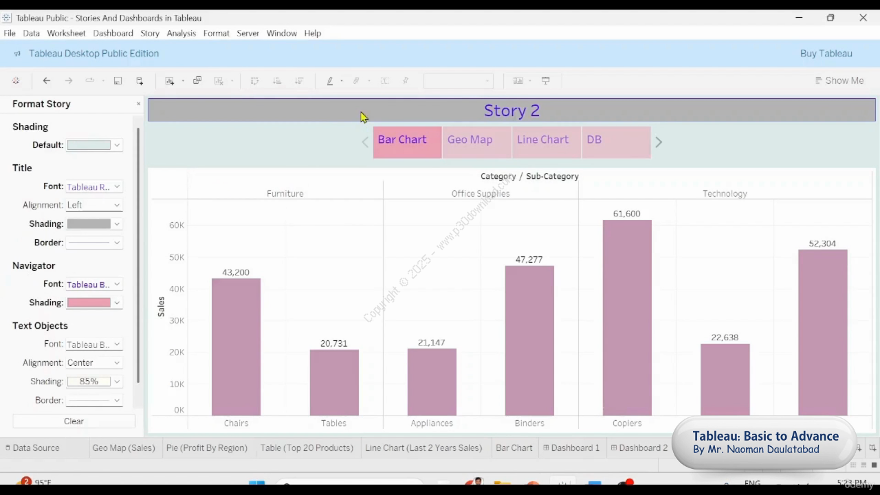Click the Copiers bar labeled 61,600
Viewport: 880px width, 495px height.
(x=627, y=318)
